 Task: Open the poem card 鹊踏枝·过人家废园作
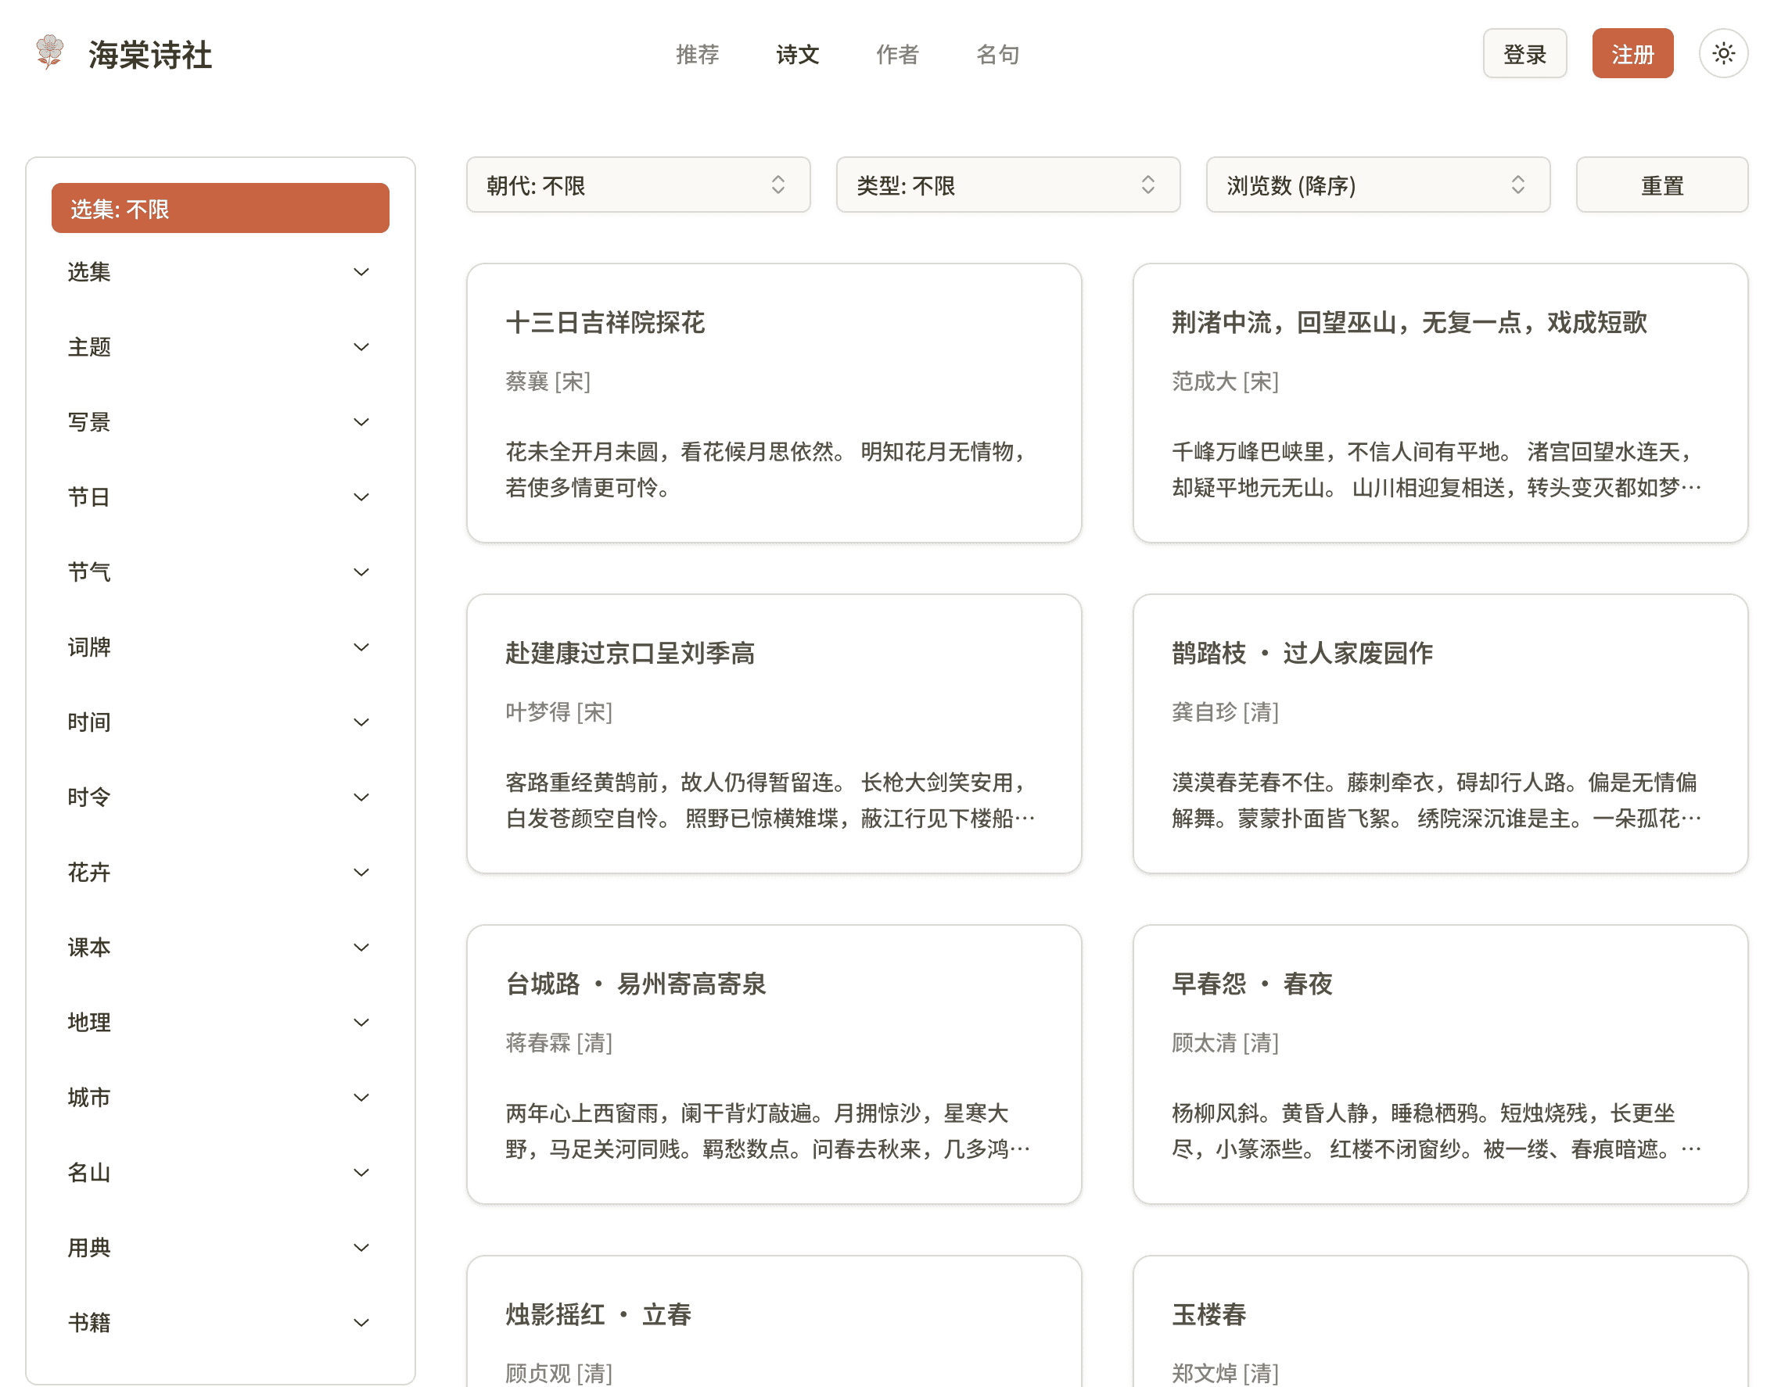click(1301, 653)
